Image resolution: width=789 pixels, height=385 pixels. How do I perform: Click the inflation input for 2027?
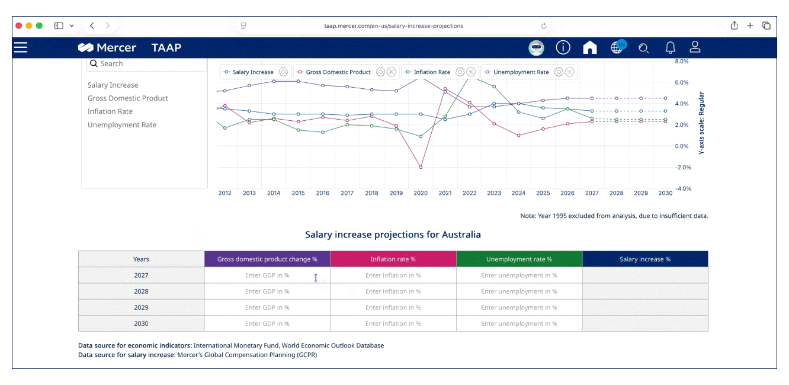coord(393,275)
